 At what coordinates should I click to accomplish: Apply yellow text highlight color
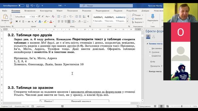coord(45,22)
